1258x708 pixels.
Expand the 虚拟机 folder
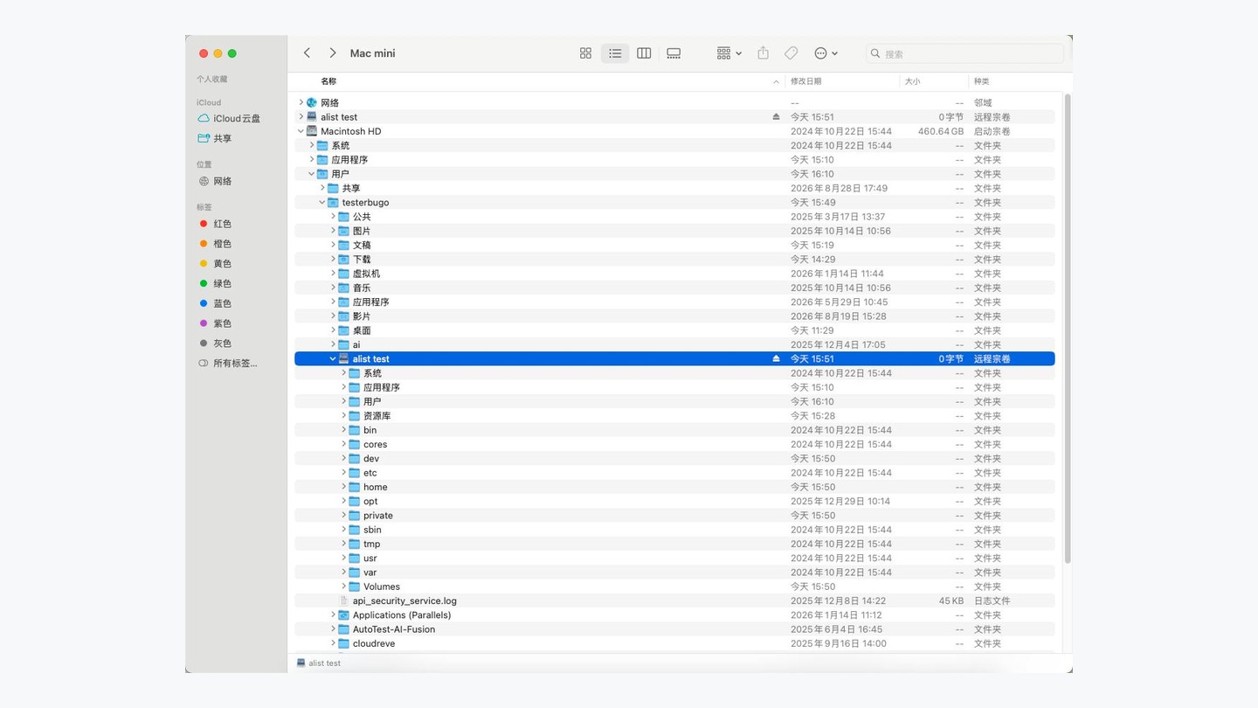333,274
